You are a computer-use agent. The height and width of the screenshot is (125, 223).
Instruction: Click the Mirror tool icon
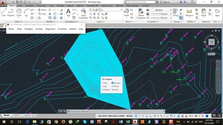pyautogui.click(x=50, y=14)
